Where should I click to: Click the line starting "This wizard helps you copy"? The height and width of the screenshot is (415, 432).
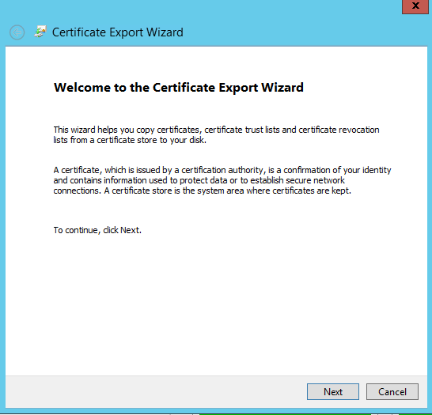(216, 130)
